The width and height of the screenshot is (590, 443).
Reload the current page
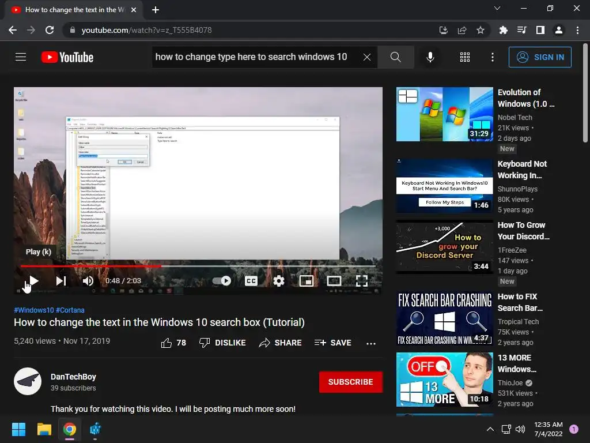[x=50, y=30]
